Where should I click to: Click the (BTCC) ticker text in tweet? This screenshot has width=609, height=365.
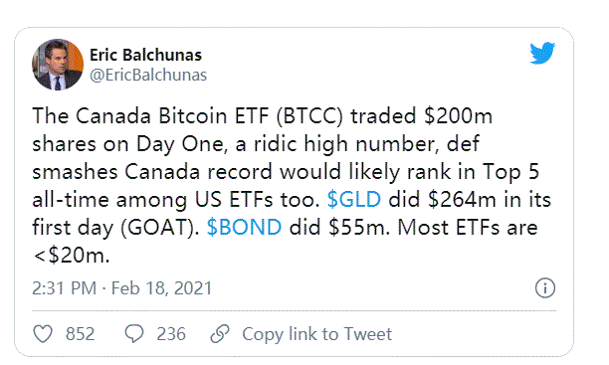pyautogui.click(x=309, y=116)
